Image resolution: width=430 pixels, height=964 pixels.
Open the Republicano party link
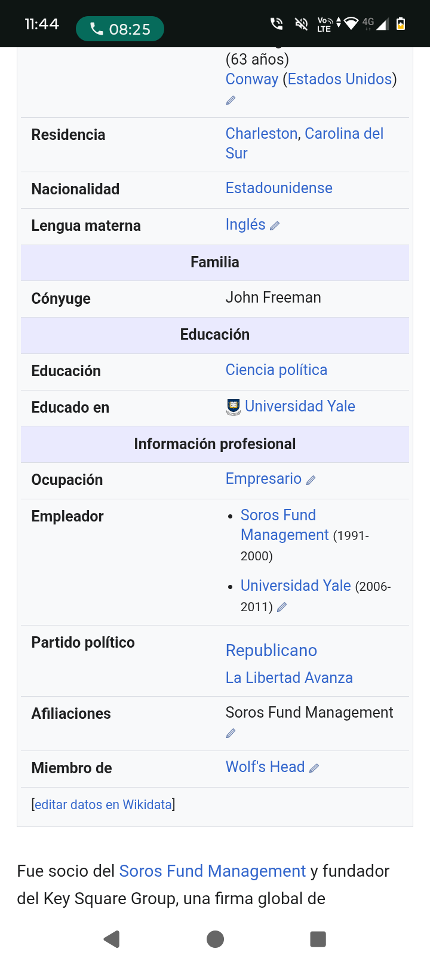pos(271,650)
